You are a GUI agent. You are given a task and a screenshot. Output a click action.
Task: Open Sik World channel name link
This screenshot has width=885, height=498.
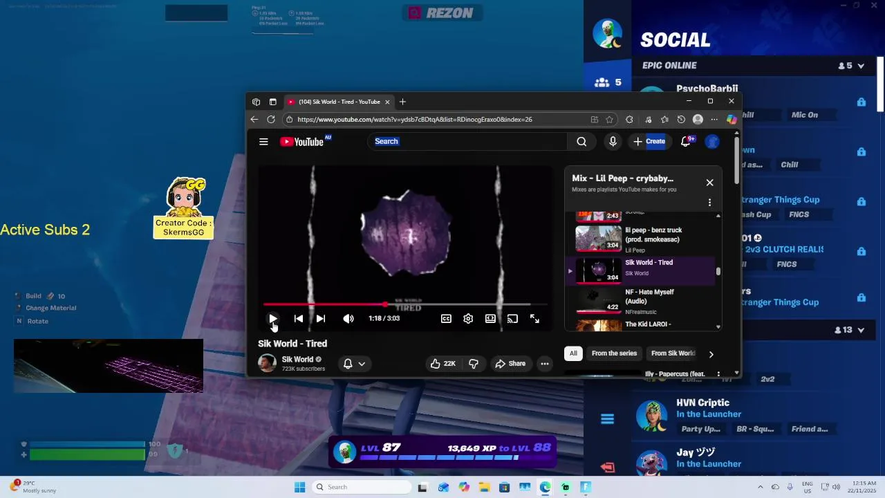coord(298,359)
